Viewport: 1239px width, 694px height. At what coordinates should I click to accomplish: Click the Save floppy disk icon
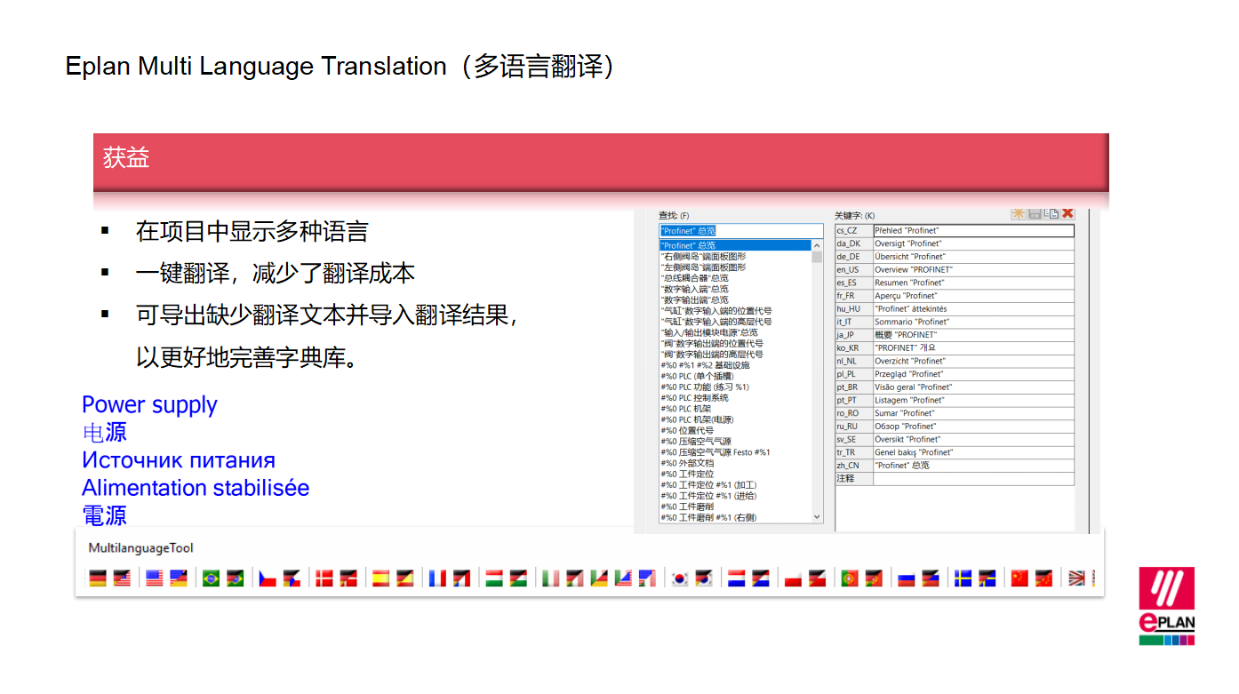pos(1035,214)
